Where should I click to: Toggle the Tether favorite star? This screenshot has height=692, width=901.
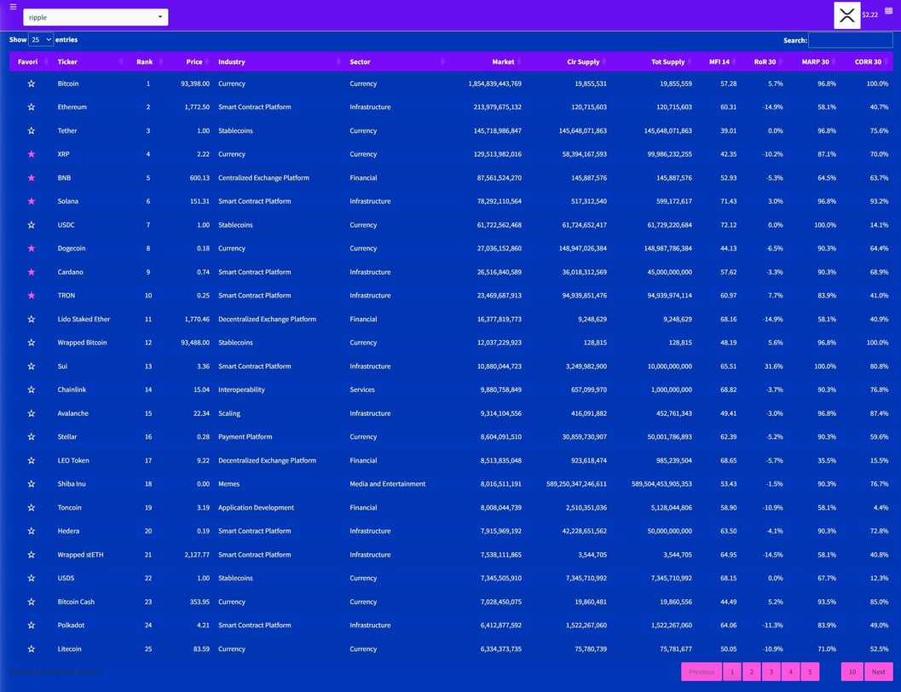point(31,131)
